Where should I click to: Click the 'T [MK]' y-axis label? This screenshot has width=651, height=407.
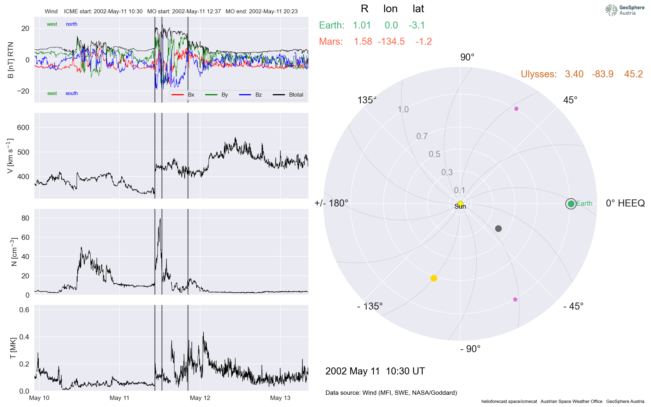tap(13, 348)
